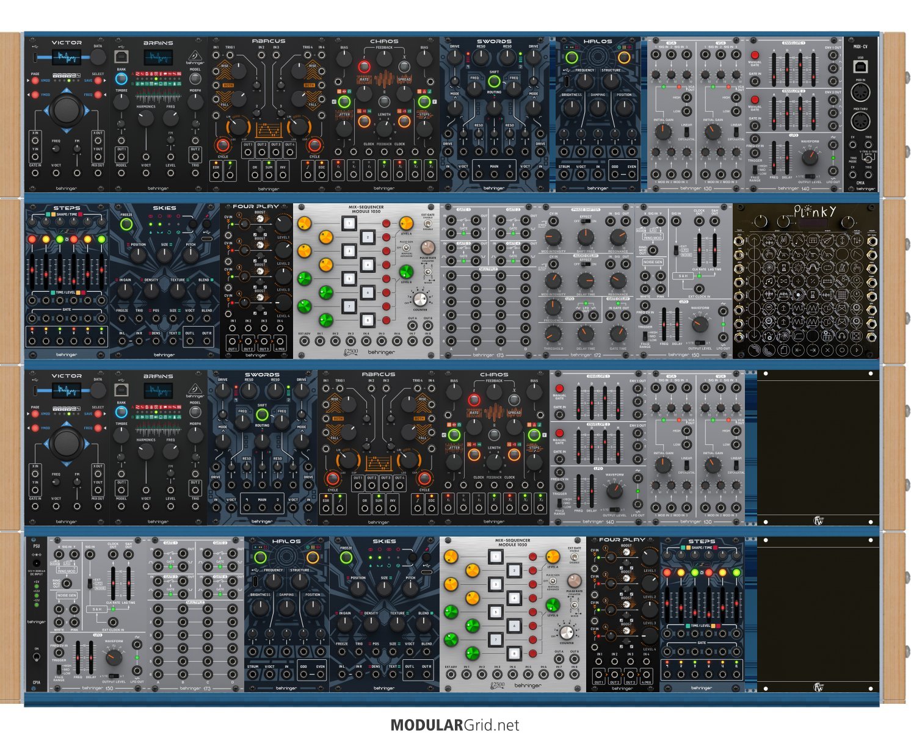Tap the circle record pad on Plinky
Screen dimensions: 911x738
coord(842,350)
